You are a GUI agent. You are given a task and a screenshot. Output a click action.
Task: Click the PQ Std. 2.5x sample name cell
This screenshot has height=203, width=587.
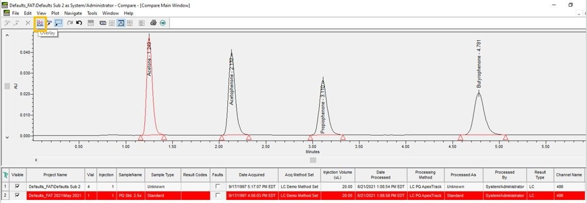[131, 195]
